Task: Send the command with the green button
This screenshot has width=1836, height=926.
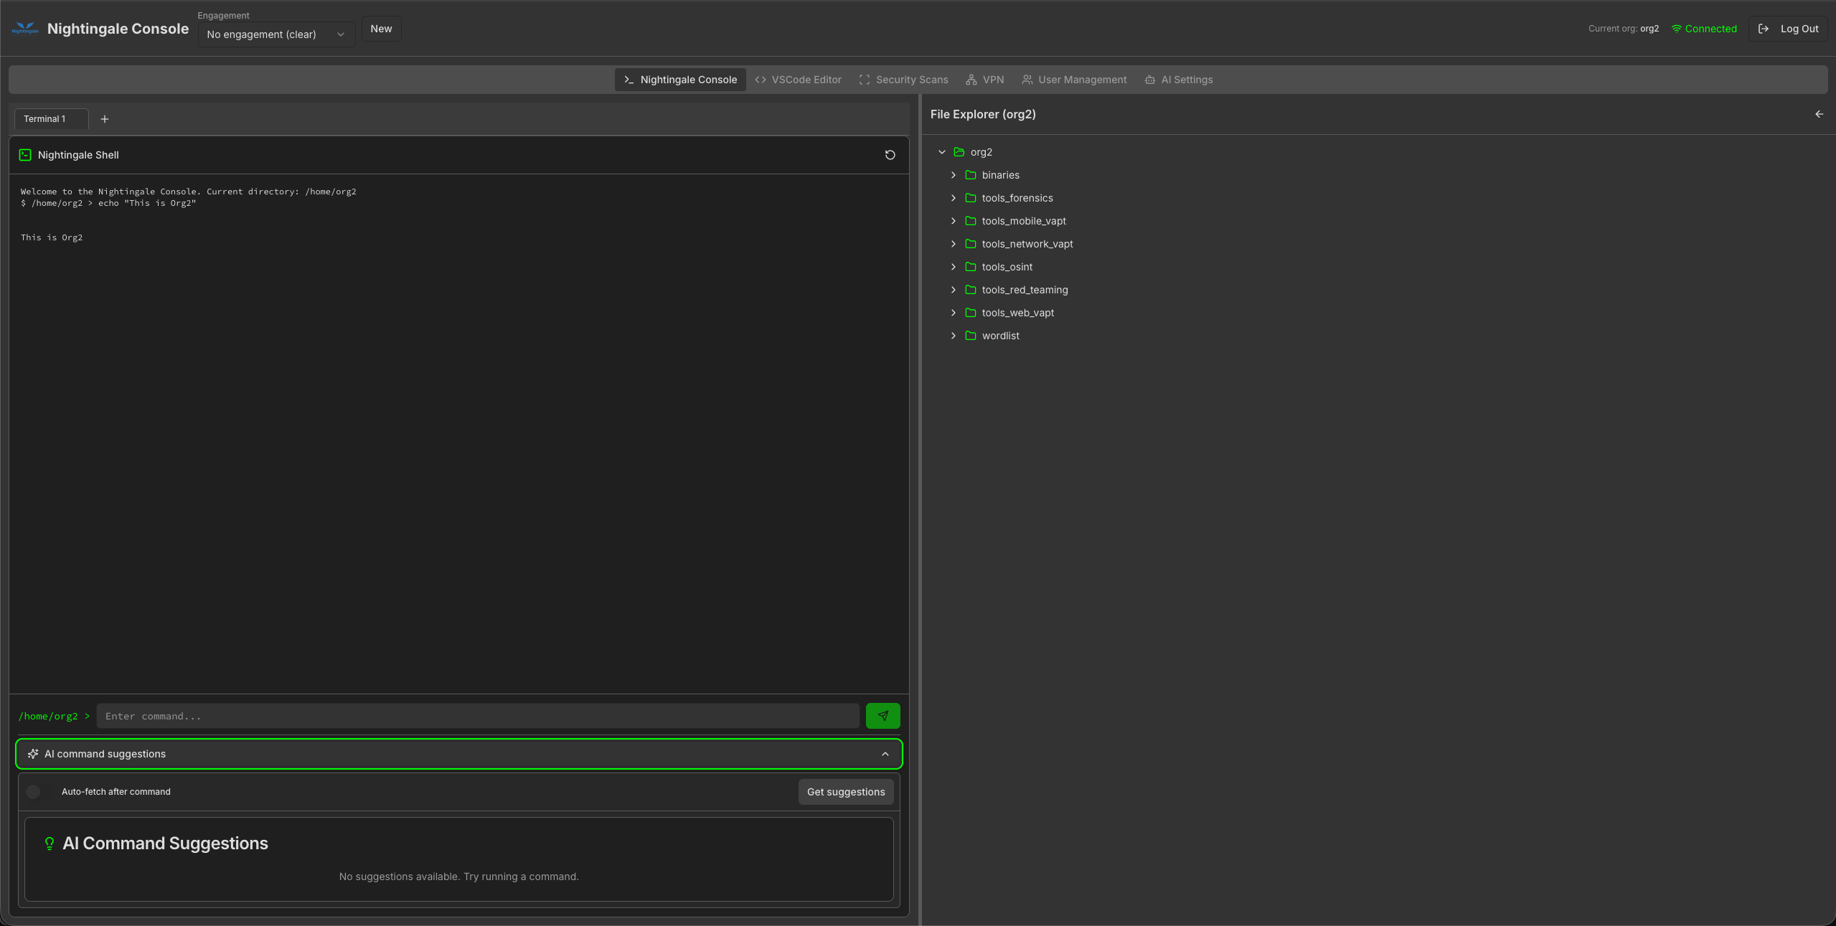Action: click(x=882, y=716)
